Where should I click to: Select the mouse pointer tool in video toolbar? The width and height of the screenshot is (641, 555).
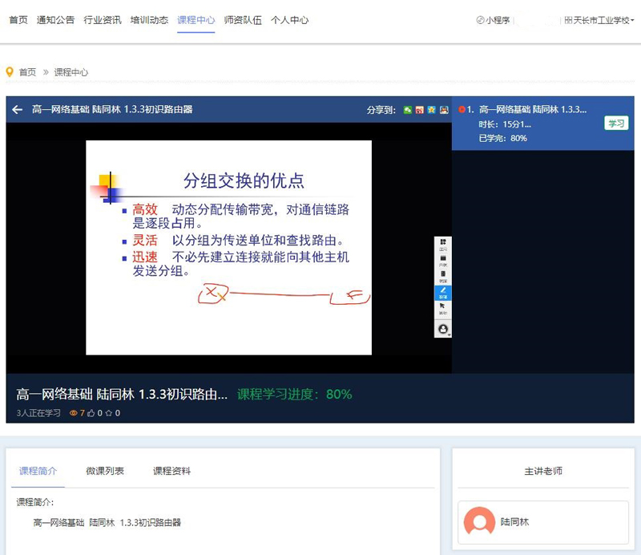point(443,308)
